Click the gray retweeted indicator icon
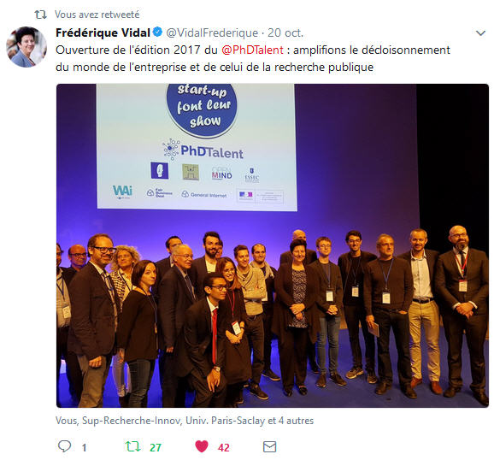 41,15
